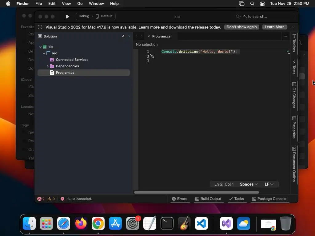Dismiss the update notification bar
The height and width of the screenshot is (236, 315).
293,27
